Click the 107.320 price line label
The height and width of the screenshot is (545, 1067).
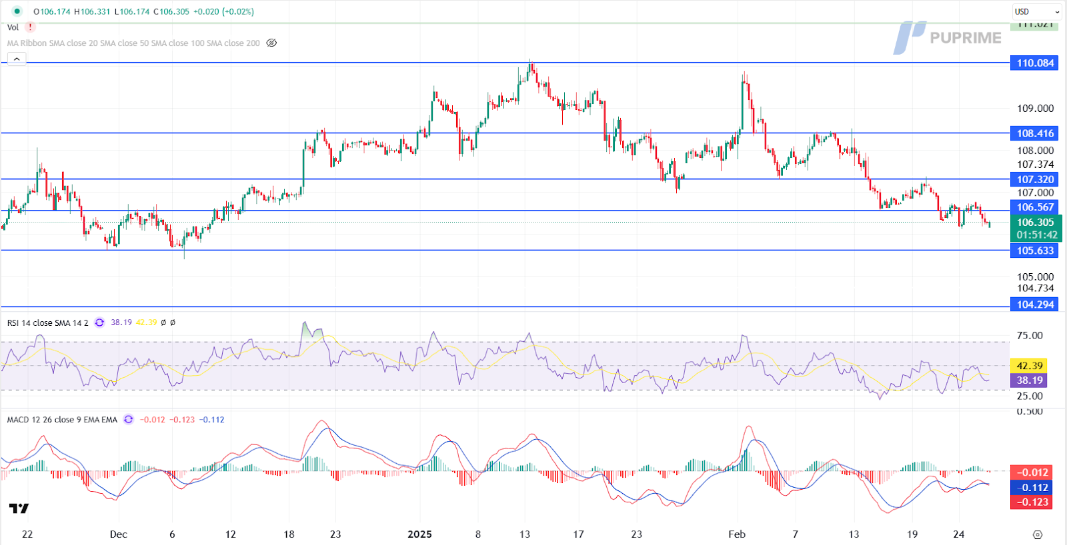tap(1034, 179)
